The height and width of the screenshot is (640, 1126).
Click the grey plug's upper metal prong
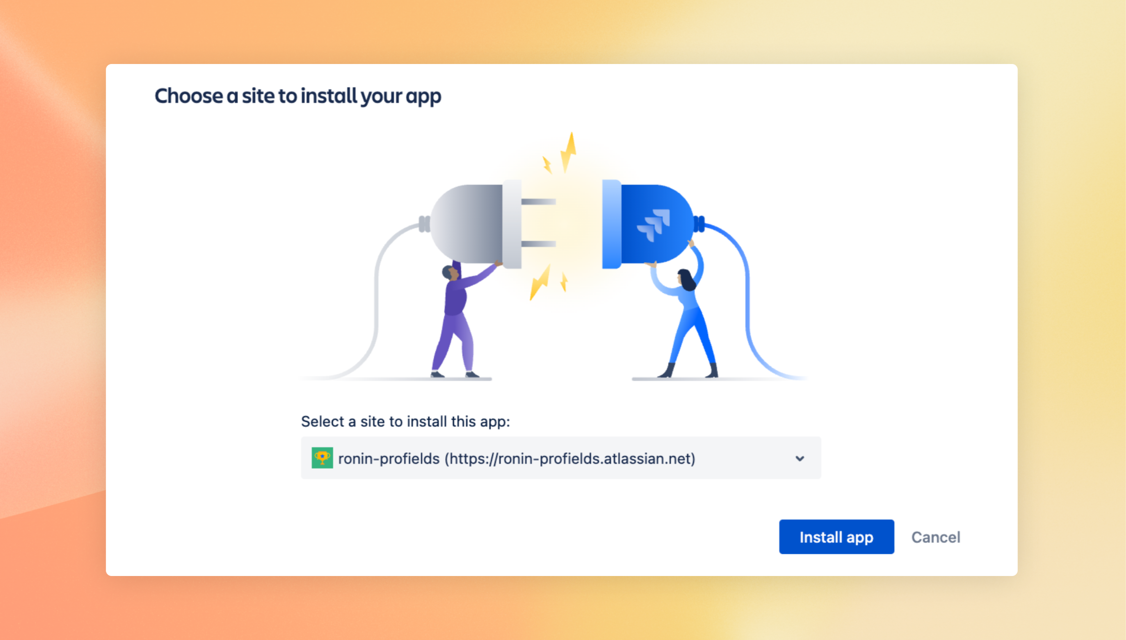pyautogui.click(x=538, y=202)
